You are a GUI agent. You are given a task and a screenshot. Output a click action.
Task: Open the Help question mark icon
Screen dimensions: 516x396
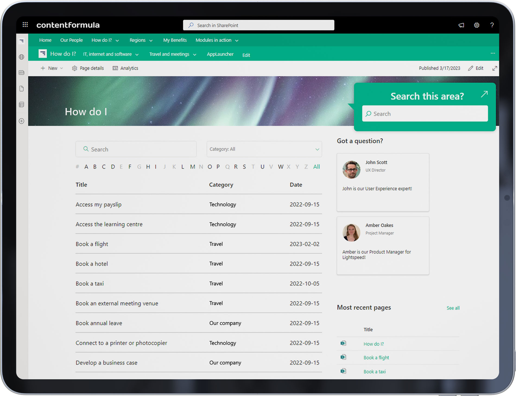coord(492,25)
